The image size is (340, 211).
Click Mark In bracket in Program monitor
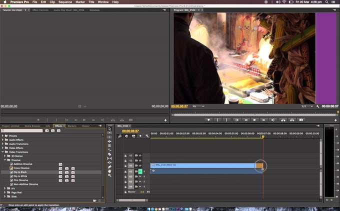tap(217, 120)
